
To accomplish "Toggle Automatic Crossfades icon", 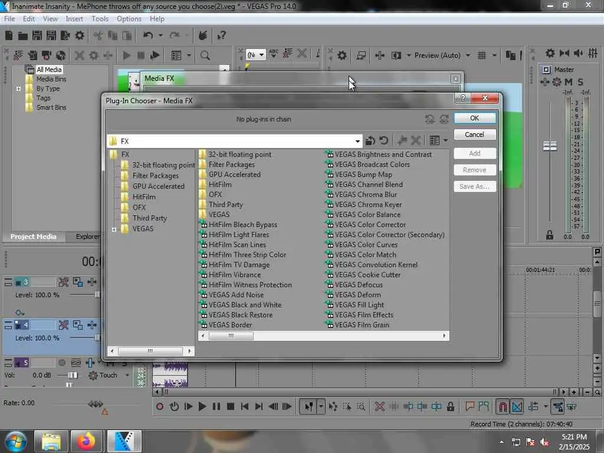I will pos(517,406).
